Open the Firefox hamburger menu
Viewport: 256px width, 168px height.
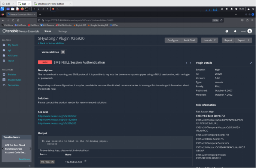(x=252, y=20)
